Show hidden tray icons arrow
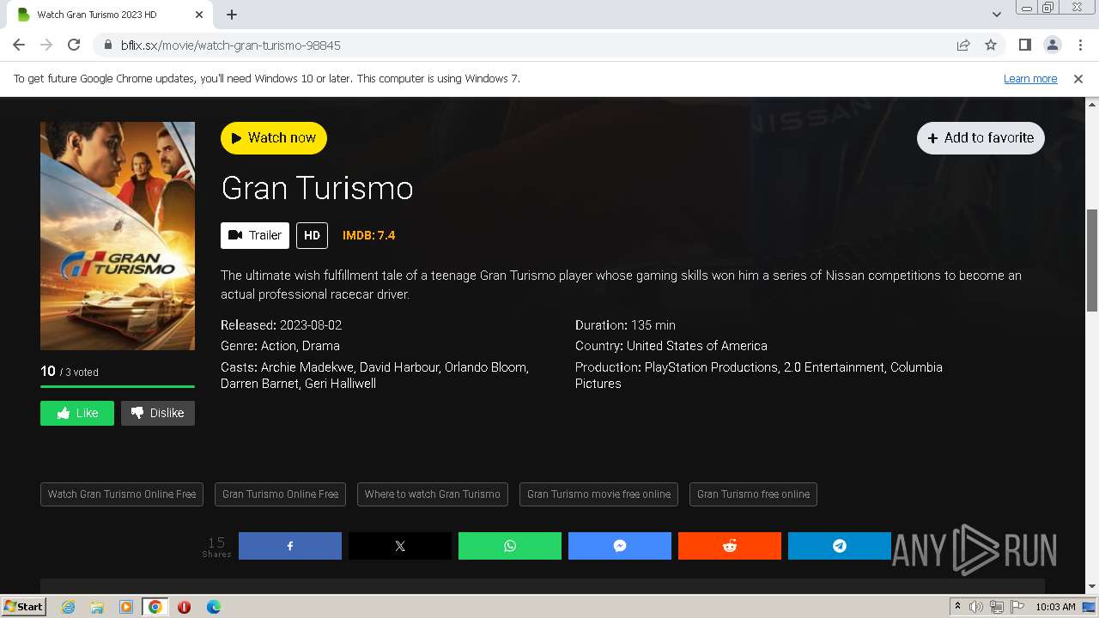 (x=957, y=607)
